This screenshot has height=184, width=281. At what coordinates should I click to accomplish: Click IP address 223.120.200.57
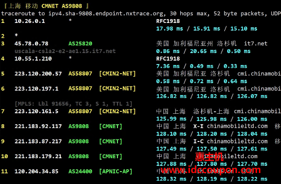38,74
